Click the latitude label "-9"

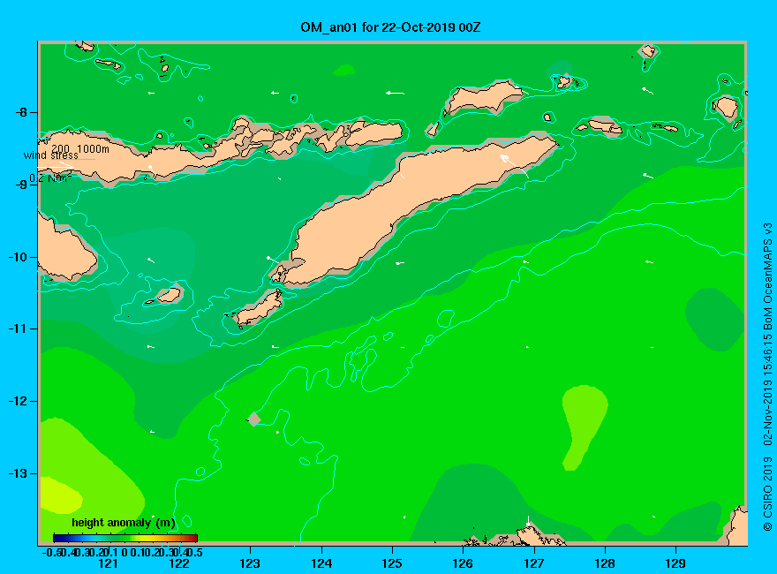[21, 185]
